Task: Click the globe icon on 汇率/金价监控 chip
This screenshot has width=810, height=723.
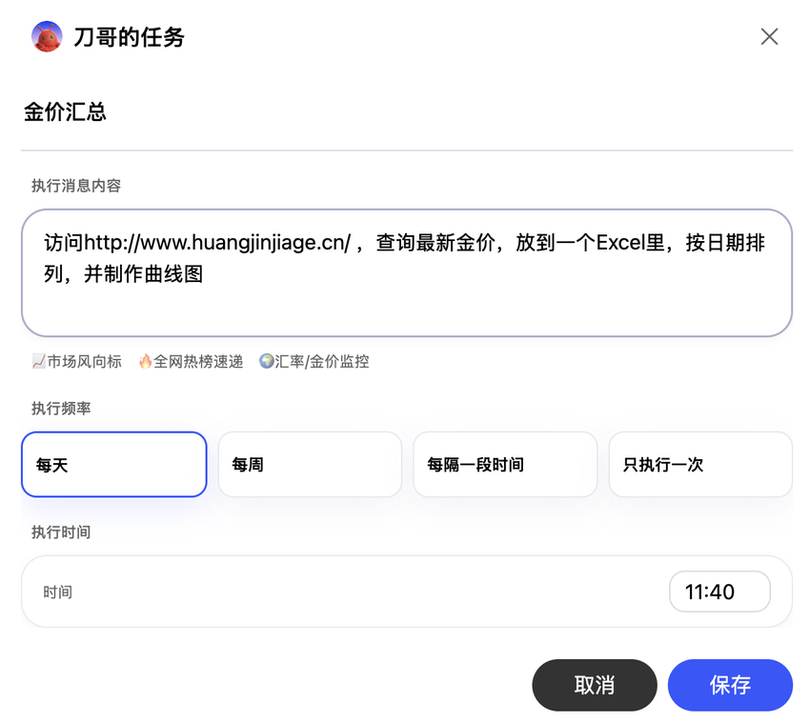Action: [x=267, y=361]
